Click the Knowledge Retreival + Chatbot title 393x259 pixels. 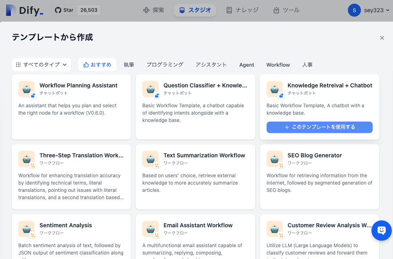(330, 85)
